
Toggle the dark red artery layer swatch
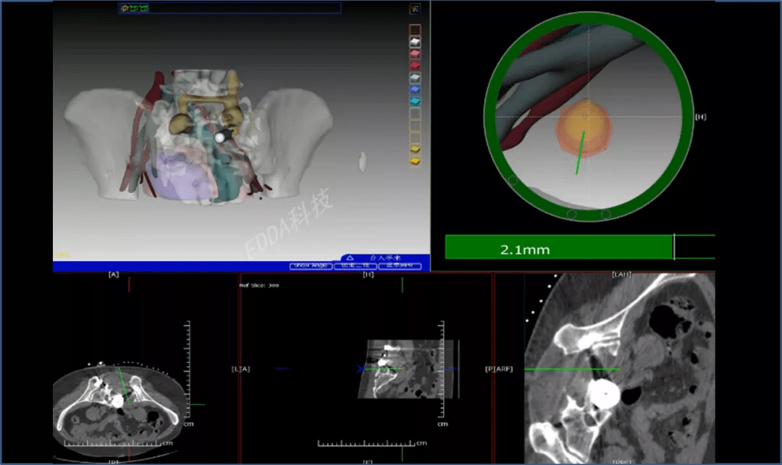415,65
